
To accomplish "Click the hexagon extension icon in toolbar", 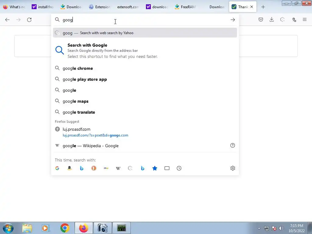I will (x=282, y=19).
